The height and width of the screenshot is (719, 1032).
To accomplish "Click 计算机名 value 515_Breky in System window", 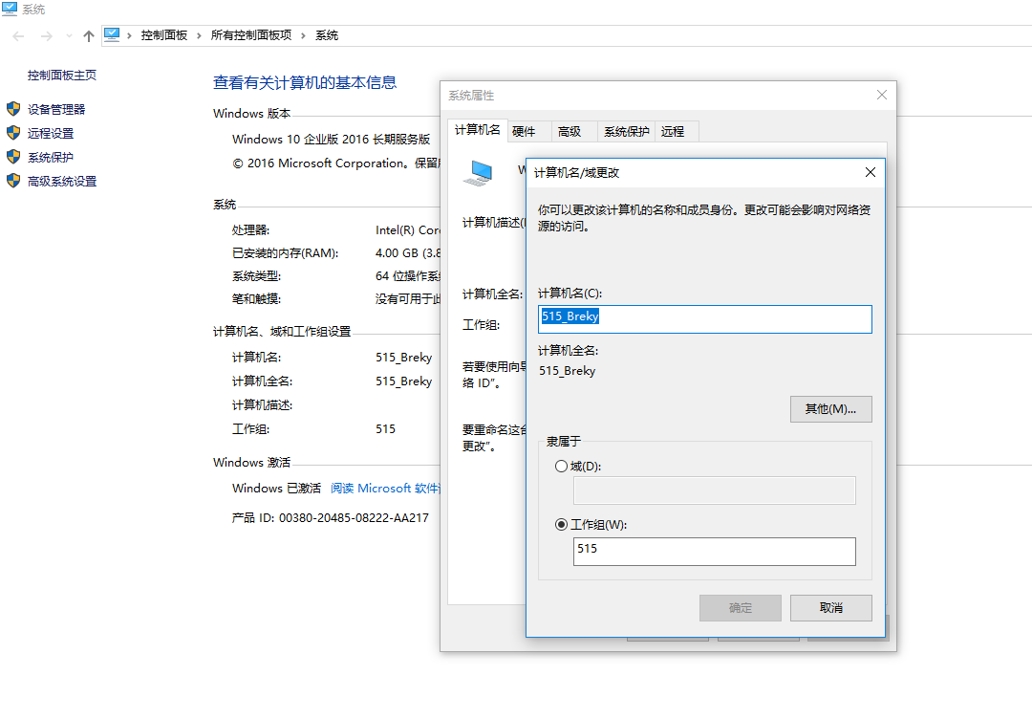I will click(x=403, y=358).
